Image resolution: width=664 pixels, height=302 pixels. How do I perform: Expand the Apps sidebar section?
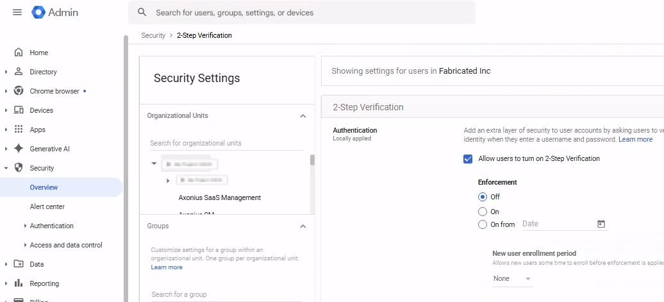click(x=6, y=130)
